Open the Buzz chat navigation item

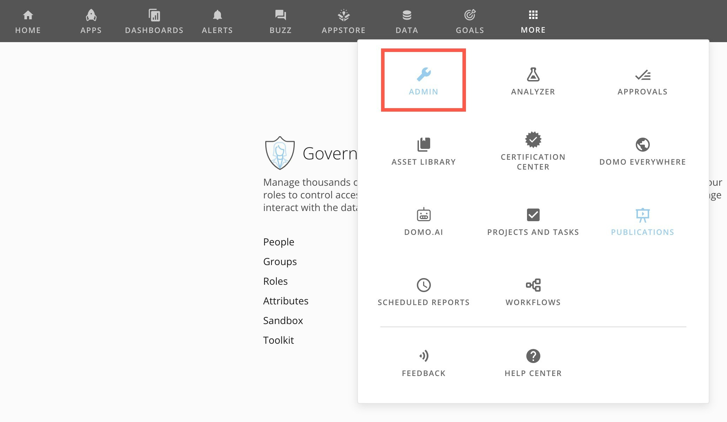pyautogui.click(x=280, y=21)
